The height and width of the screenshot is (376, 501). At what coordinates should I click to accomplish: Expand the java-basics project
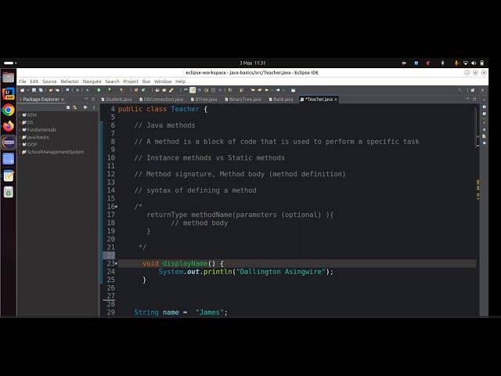pos(20,137)
